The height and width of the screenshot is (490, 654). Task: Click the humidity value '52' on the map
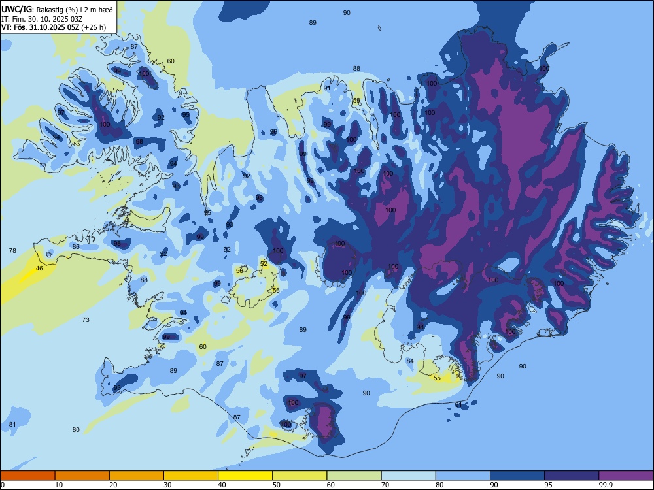[x=264, y=264]
